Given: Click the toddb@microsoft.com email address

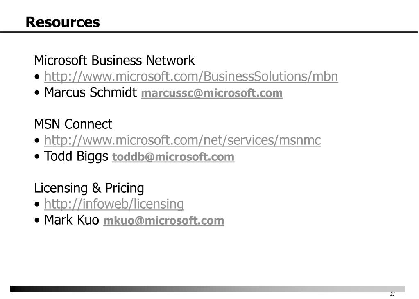Looking at the screenshot, I should tap(173, 157).
